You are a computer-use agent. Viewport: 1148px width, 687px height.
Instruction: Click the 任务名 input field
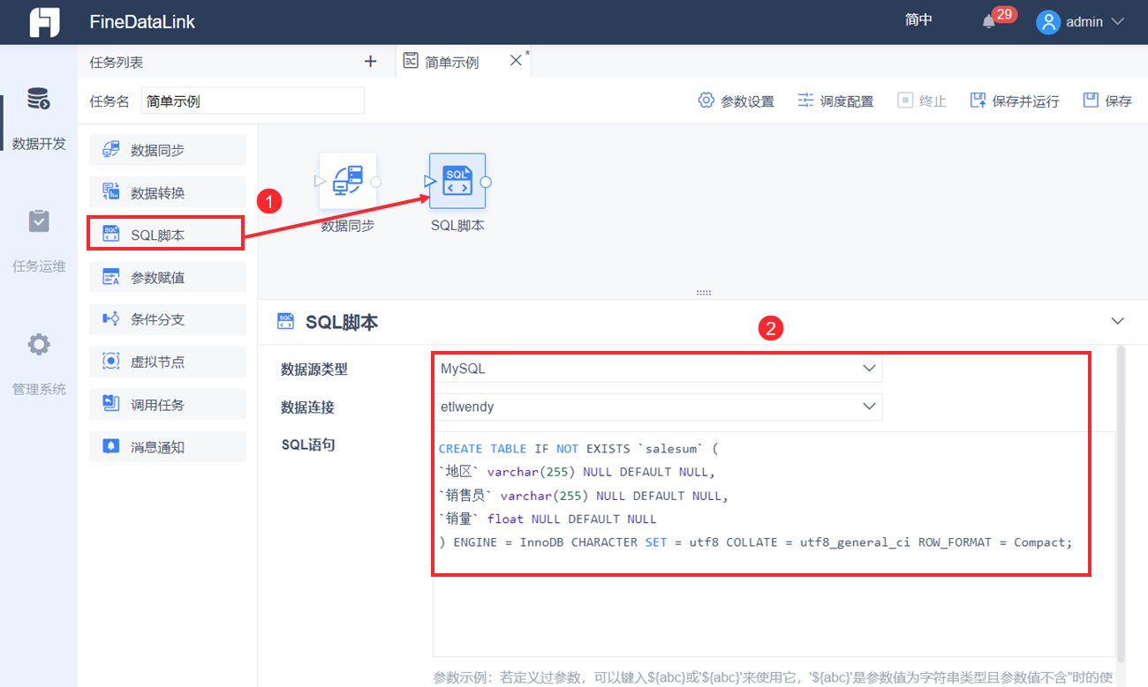point(252,101)
